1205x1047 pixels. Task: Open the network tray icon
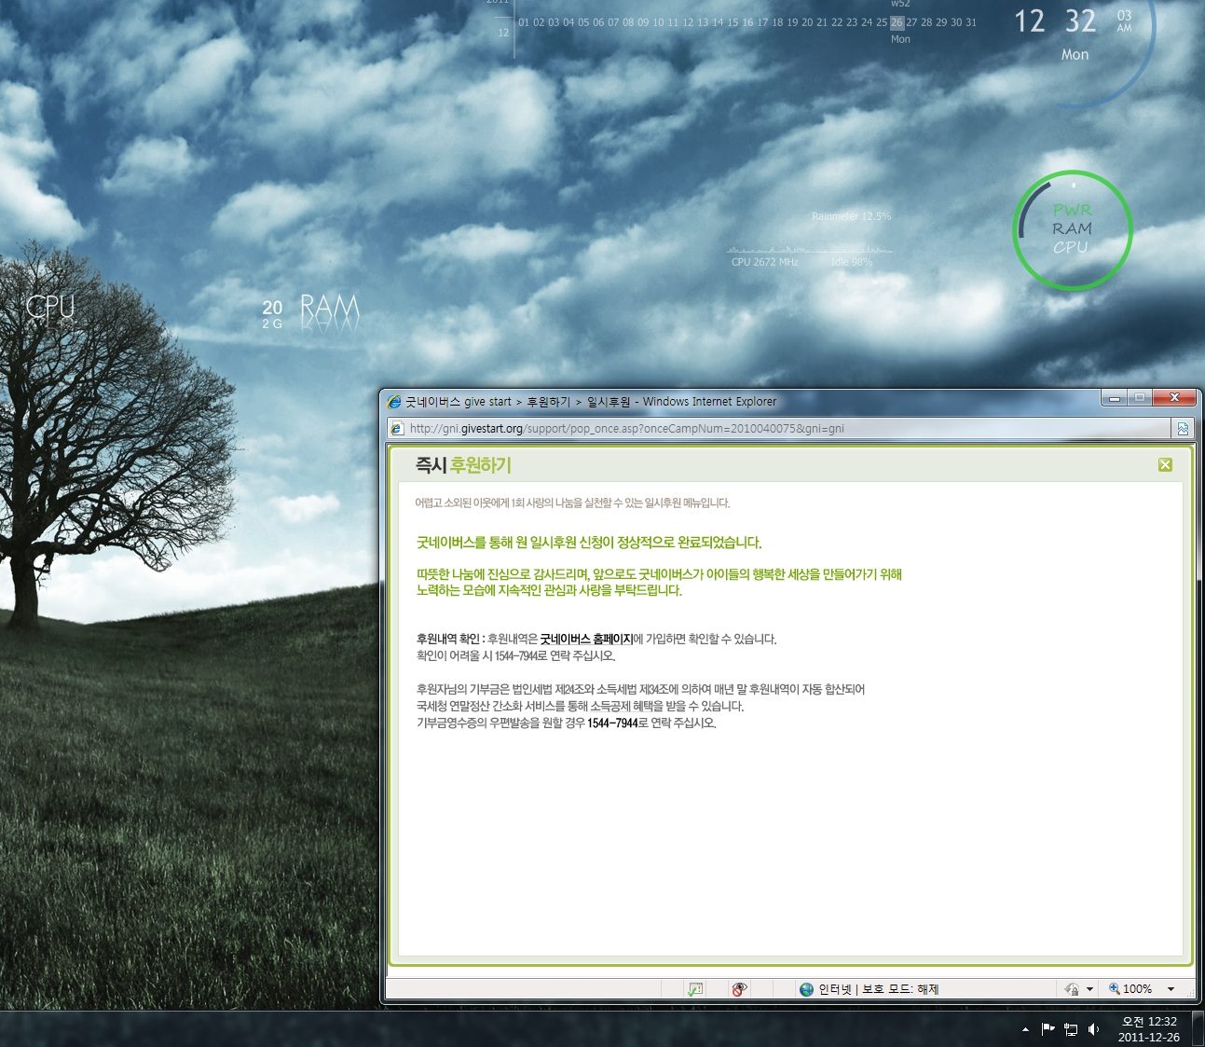pyautogui.click(x=1071, y=1029)
